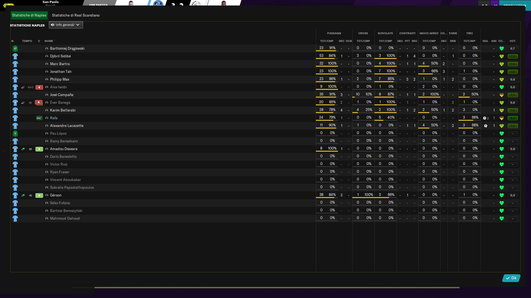Click the goalkeeper shirt icon for Bartłomiej Drągowski

point(15,48)
